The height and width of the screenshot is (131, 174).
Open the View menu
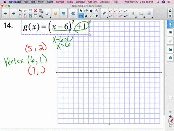click(x=41, y=2)
